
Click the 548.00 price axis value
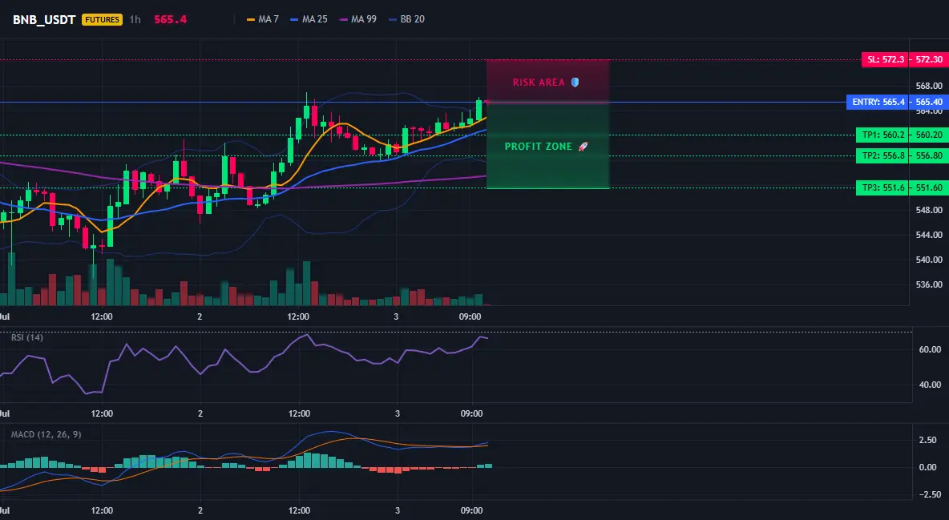point(929,210)
